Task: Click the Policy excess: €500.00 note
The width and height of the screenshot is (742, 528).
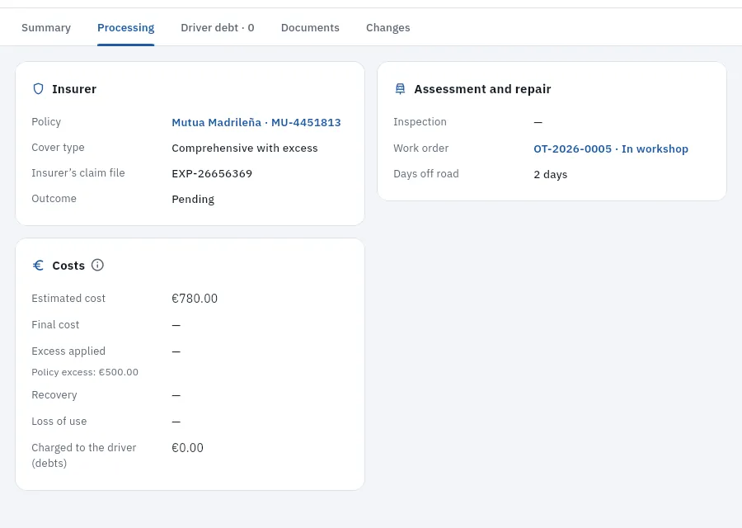Action: 85,372
